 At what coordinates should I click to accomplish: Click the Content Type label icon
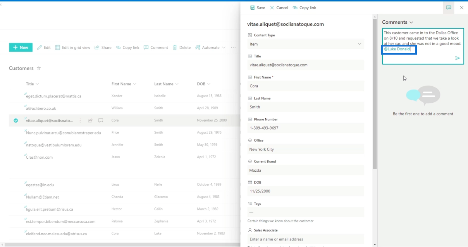click(250, 35)
